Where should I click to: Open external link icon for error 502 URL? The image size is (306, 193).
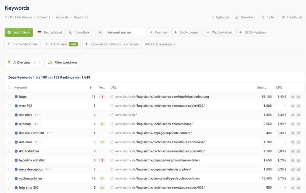[x=112, y=106]
